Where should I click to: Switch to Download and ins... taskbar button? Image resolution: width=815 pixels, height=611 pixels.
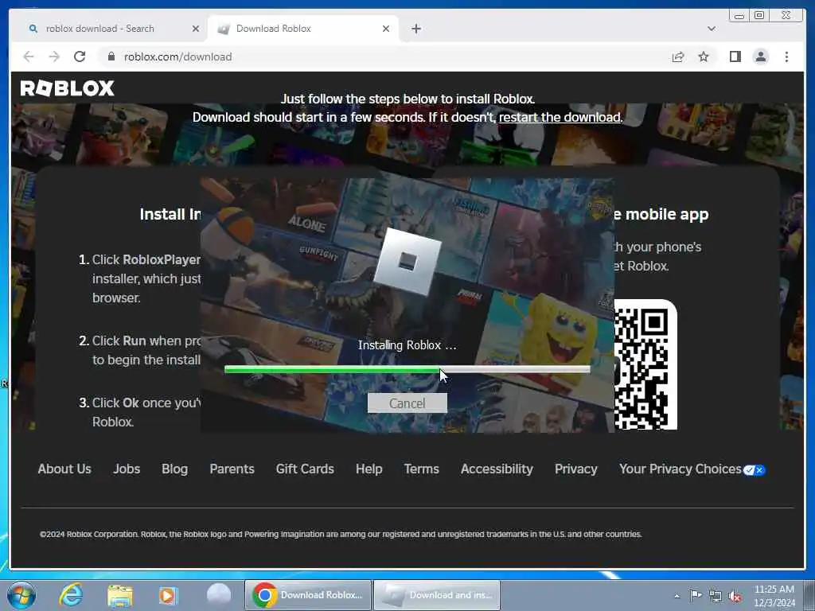[x=437, y=595]
